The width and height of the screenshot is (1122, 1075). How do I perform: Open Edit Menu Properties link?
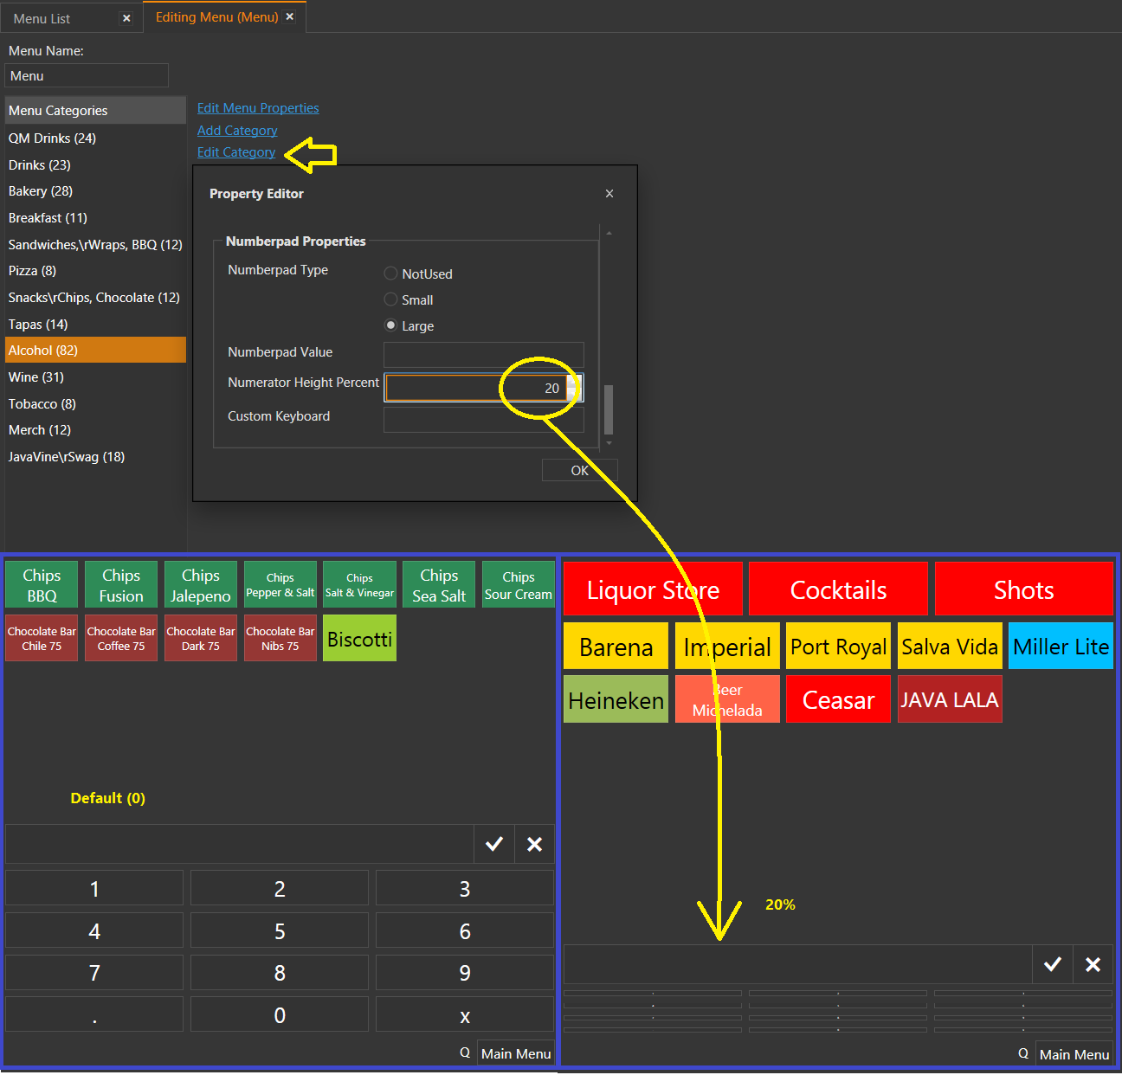click(x=258, y=108)
